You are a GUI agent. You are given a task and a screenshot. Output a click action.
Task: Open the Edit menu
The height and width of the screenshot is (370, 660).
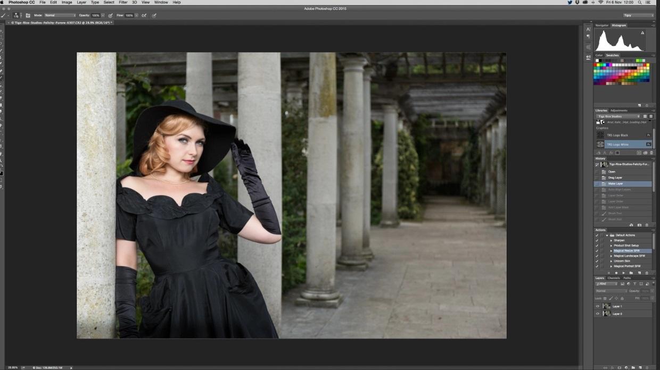(54, 2)
